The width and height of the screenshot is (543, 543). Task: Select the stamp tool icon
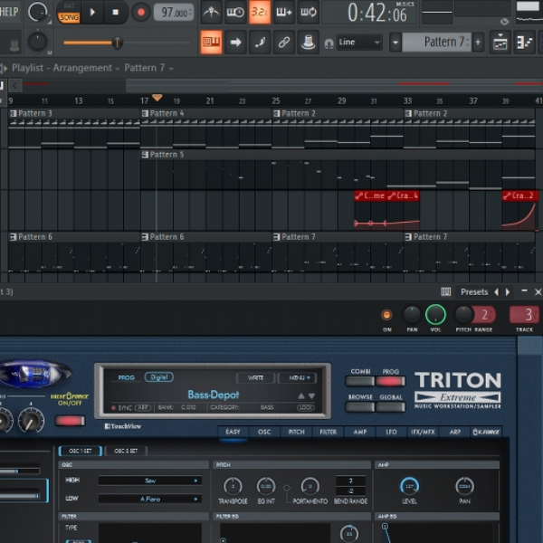click(309, 43)
